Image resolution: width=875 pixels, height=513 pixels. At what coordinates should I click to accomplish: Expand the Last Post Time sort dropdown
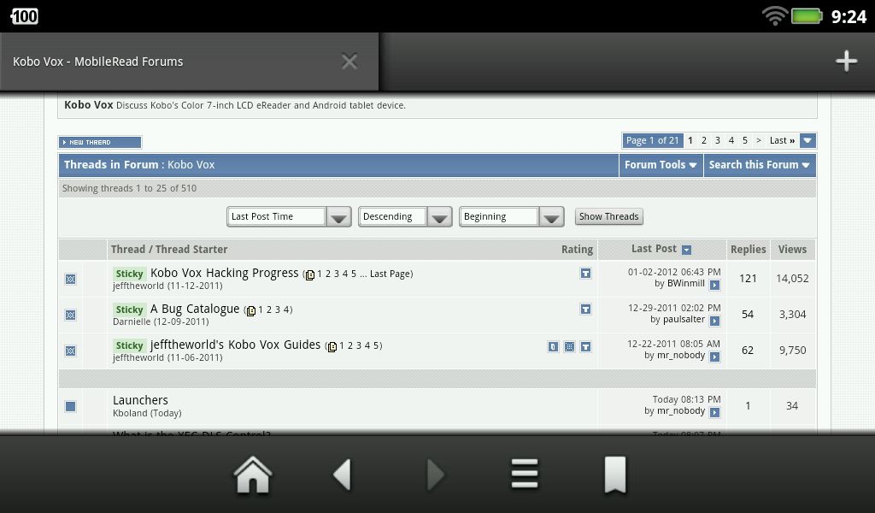[x=289, y=216]
